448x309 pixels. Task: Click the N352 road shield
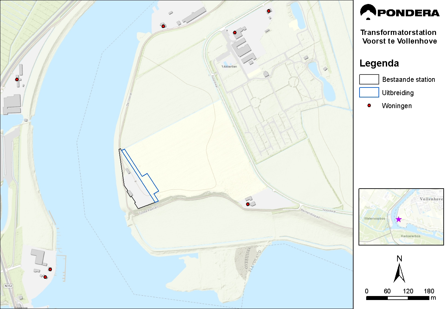point(8,286)
